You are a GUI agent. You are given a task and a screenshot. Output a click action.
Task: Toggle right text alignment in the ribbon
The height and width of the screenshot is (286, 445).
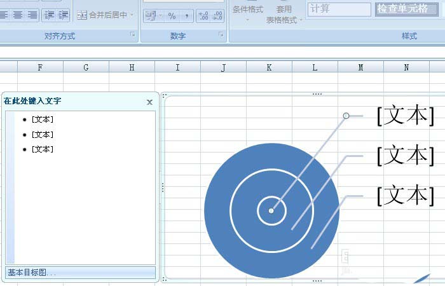coord(31,15)
